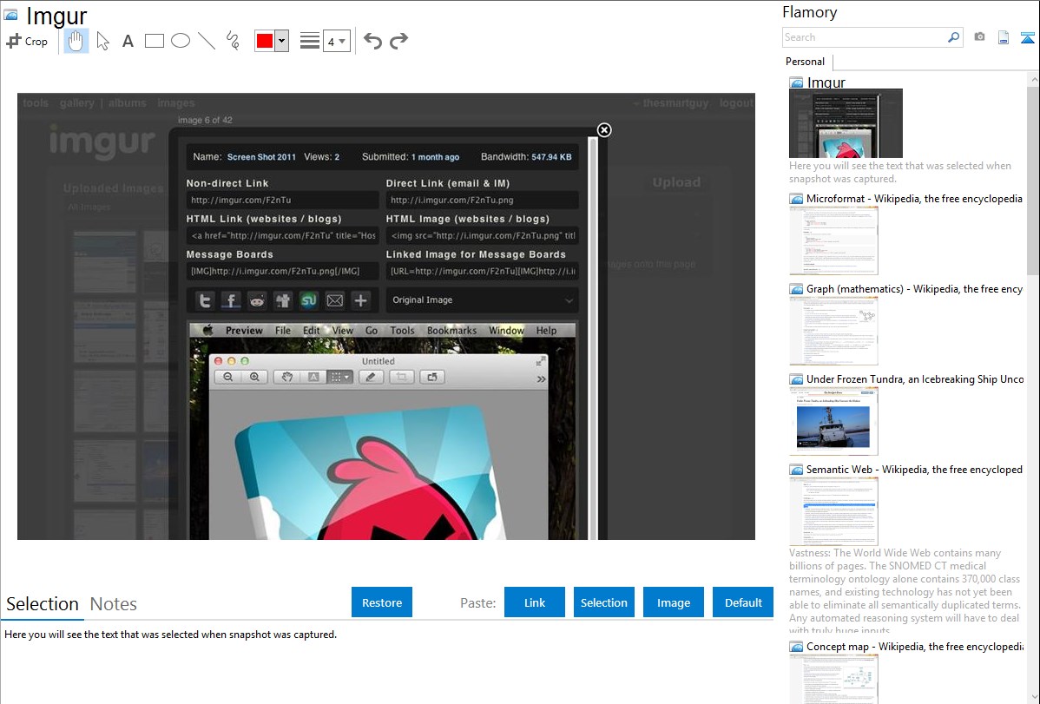The width and height of the screenshot is (1040, 704).
Task: Open the Under Frozen Tundra snapshot thumbnail
Action: [833, 421]
